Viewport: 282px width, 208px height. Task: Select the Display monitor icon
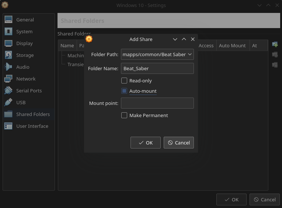click(8, 43)
